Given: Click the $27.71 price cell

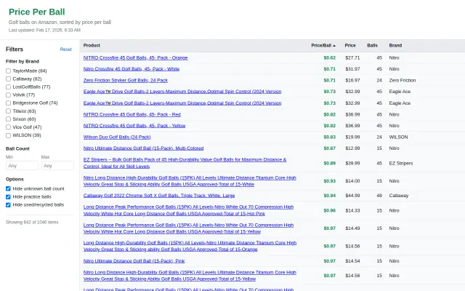Looking at the screenshot, I should tap(352, 58).
